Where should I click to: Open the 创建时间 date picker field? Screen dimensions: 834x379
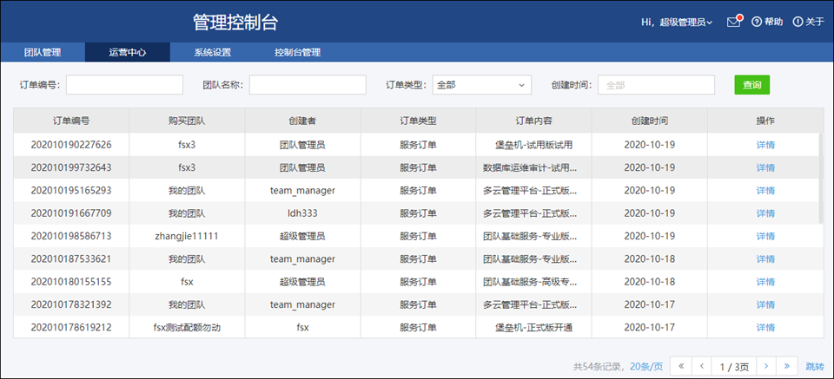pyautogui.click(x=656, y=85)
